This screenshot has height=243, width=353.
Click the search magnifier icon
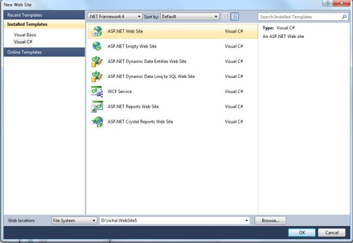[344, 17]
